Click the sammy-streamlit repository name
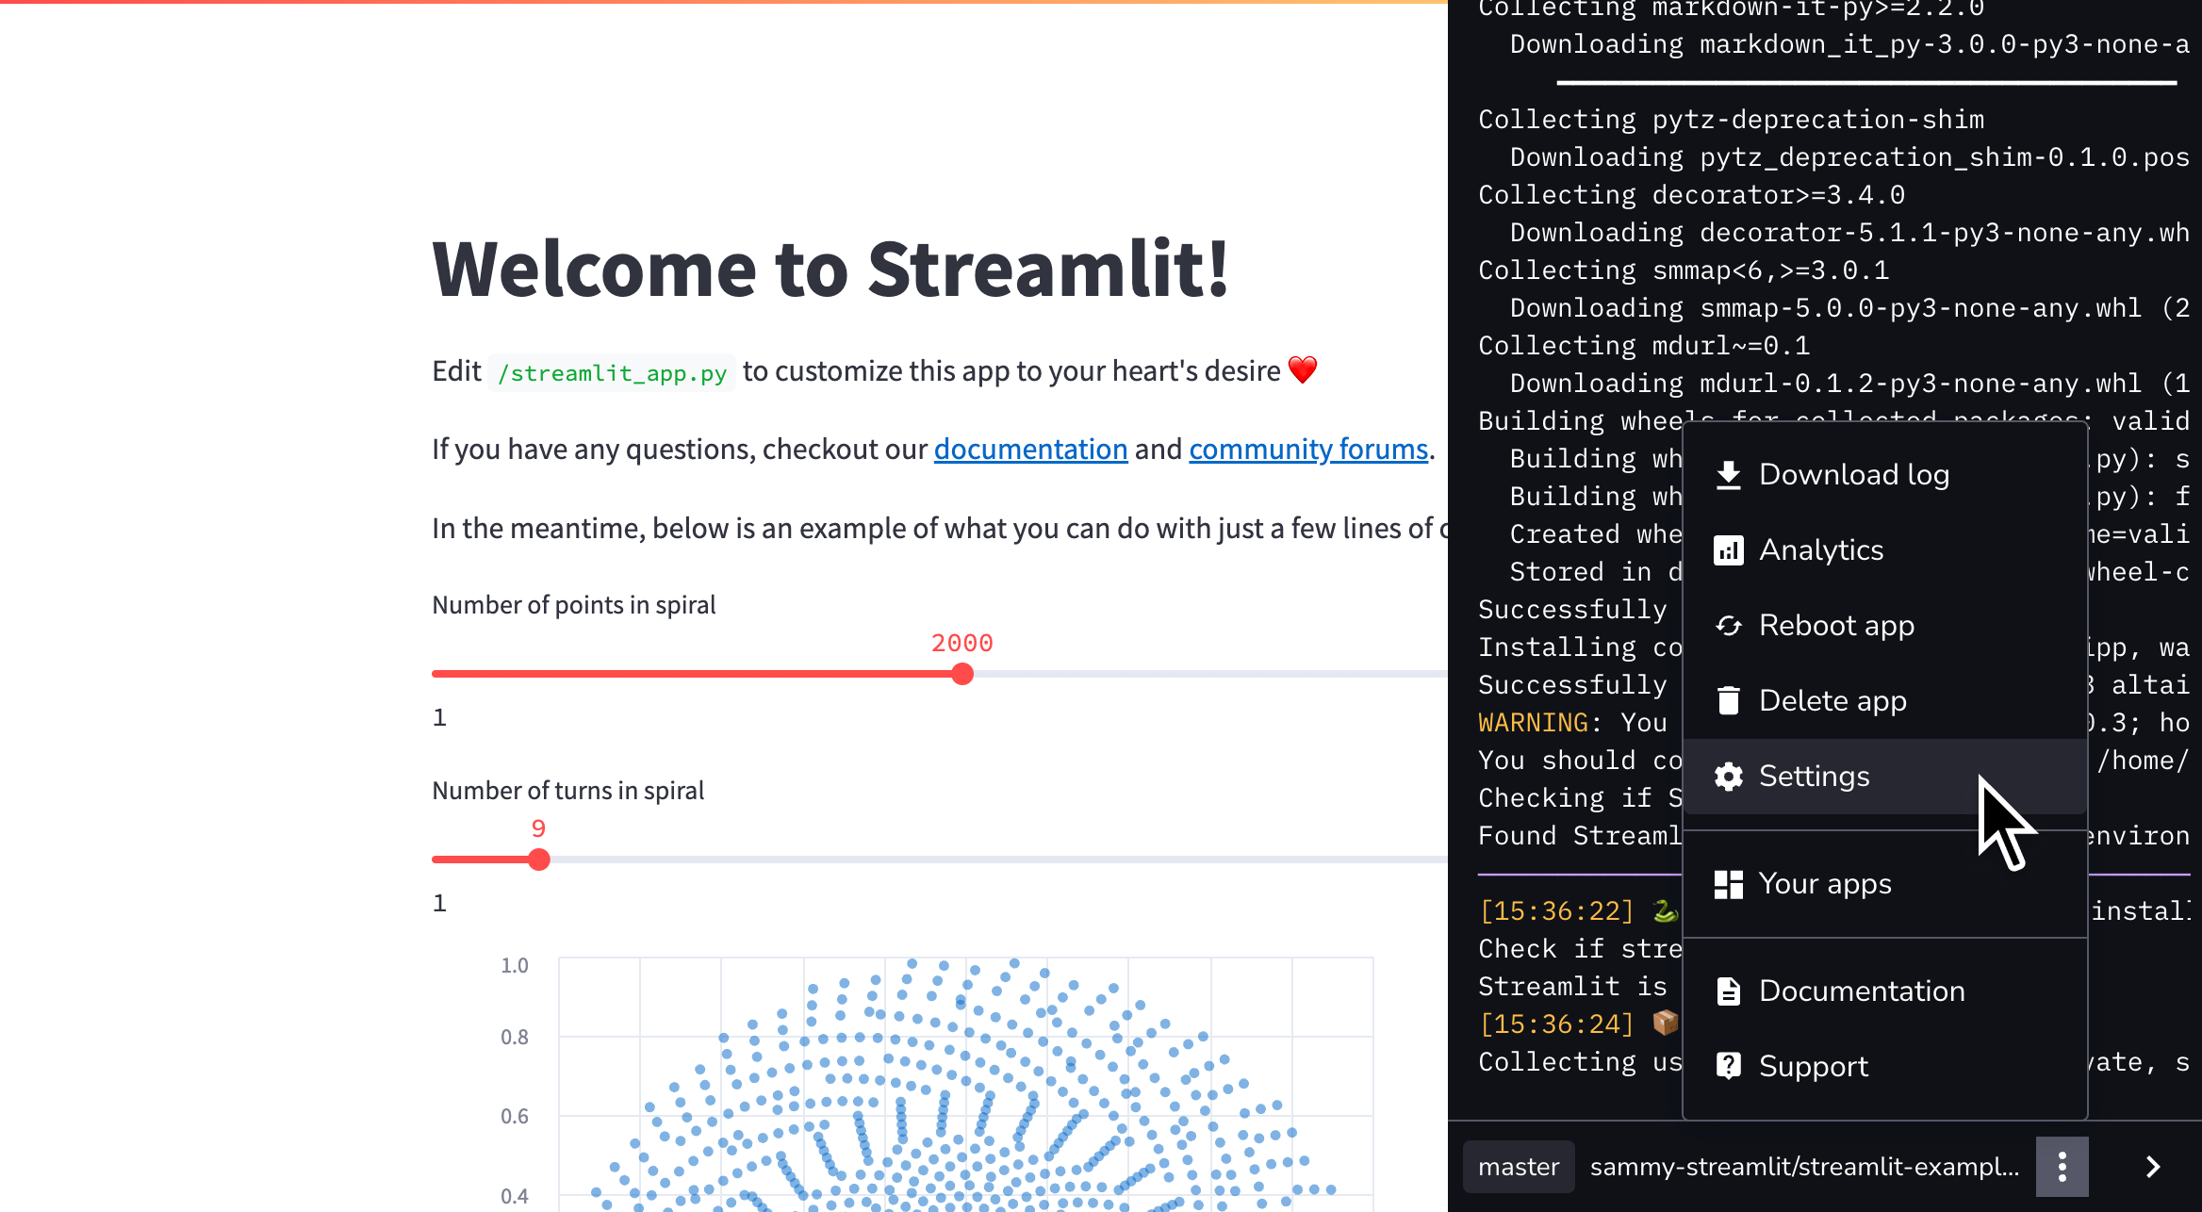Screen dimensions: 2202x1212 [1804, 1167]
